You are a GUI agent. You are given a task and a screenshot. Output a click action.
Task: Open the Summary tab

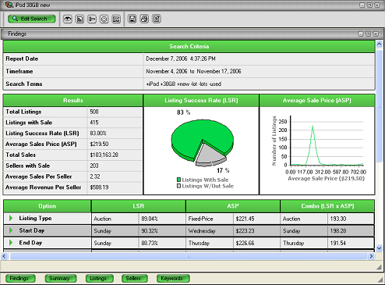click(x=61, y=278)
